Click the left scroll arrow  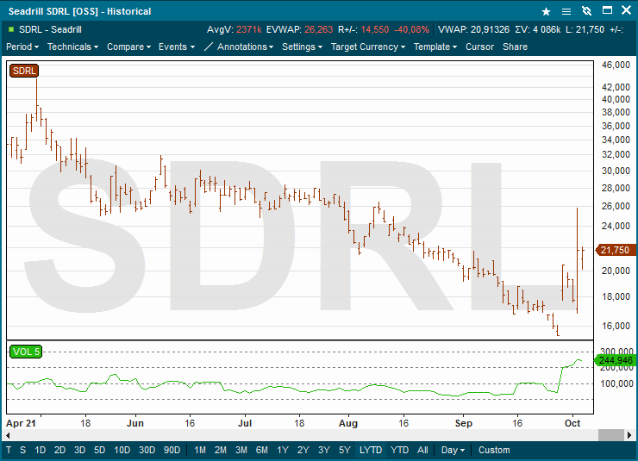[8, 435]
